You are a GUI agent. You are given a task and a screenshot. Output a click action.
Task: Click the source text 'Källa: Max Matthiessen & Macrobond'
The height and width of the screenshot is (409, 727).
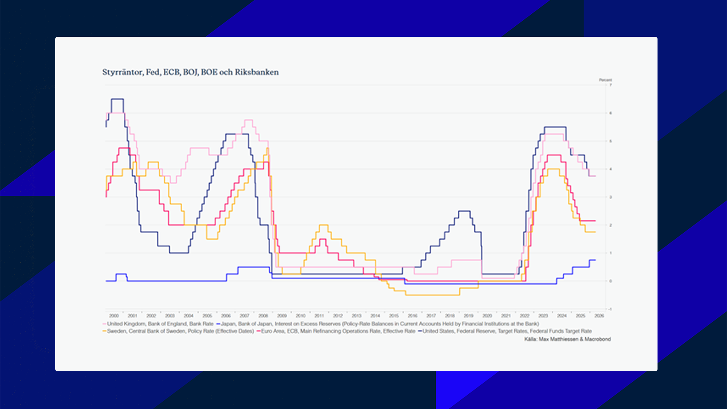[567, 339]
